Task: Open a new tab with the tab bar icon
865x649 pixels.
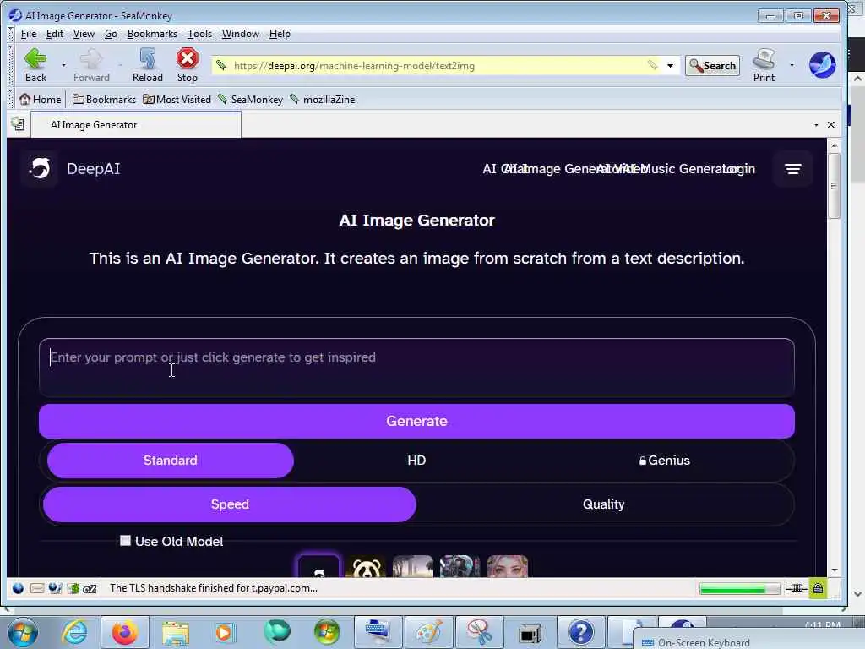Action: (18, 124)
